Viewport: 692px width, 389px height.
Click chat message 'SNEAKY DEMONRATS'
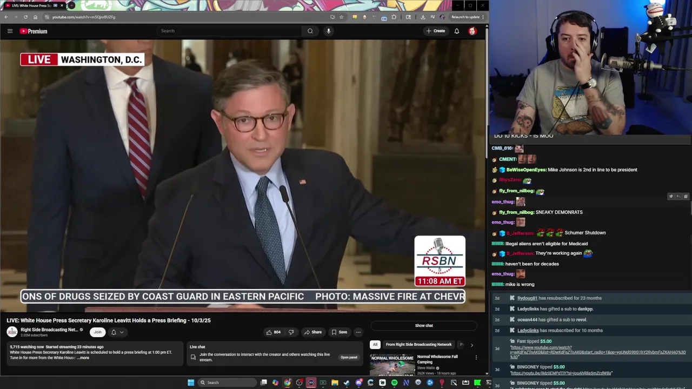(x=559, y=212)
